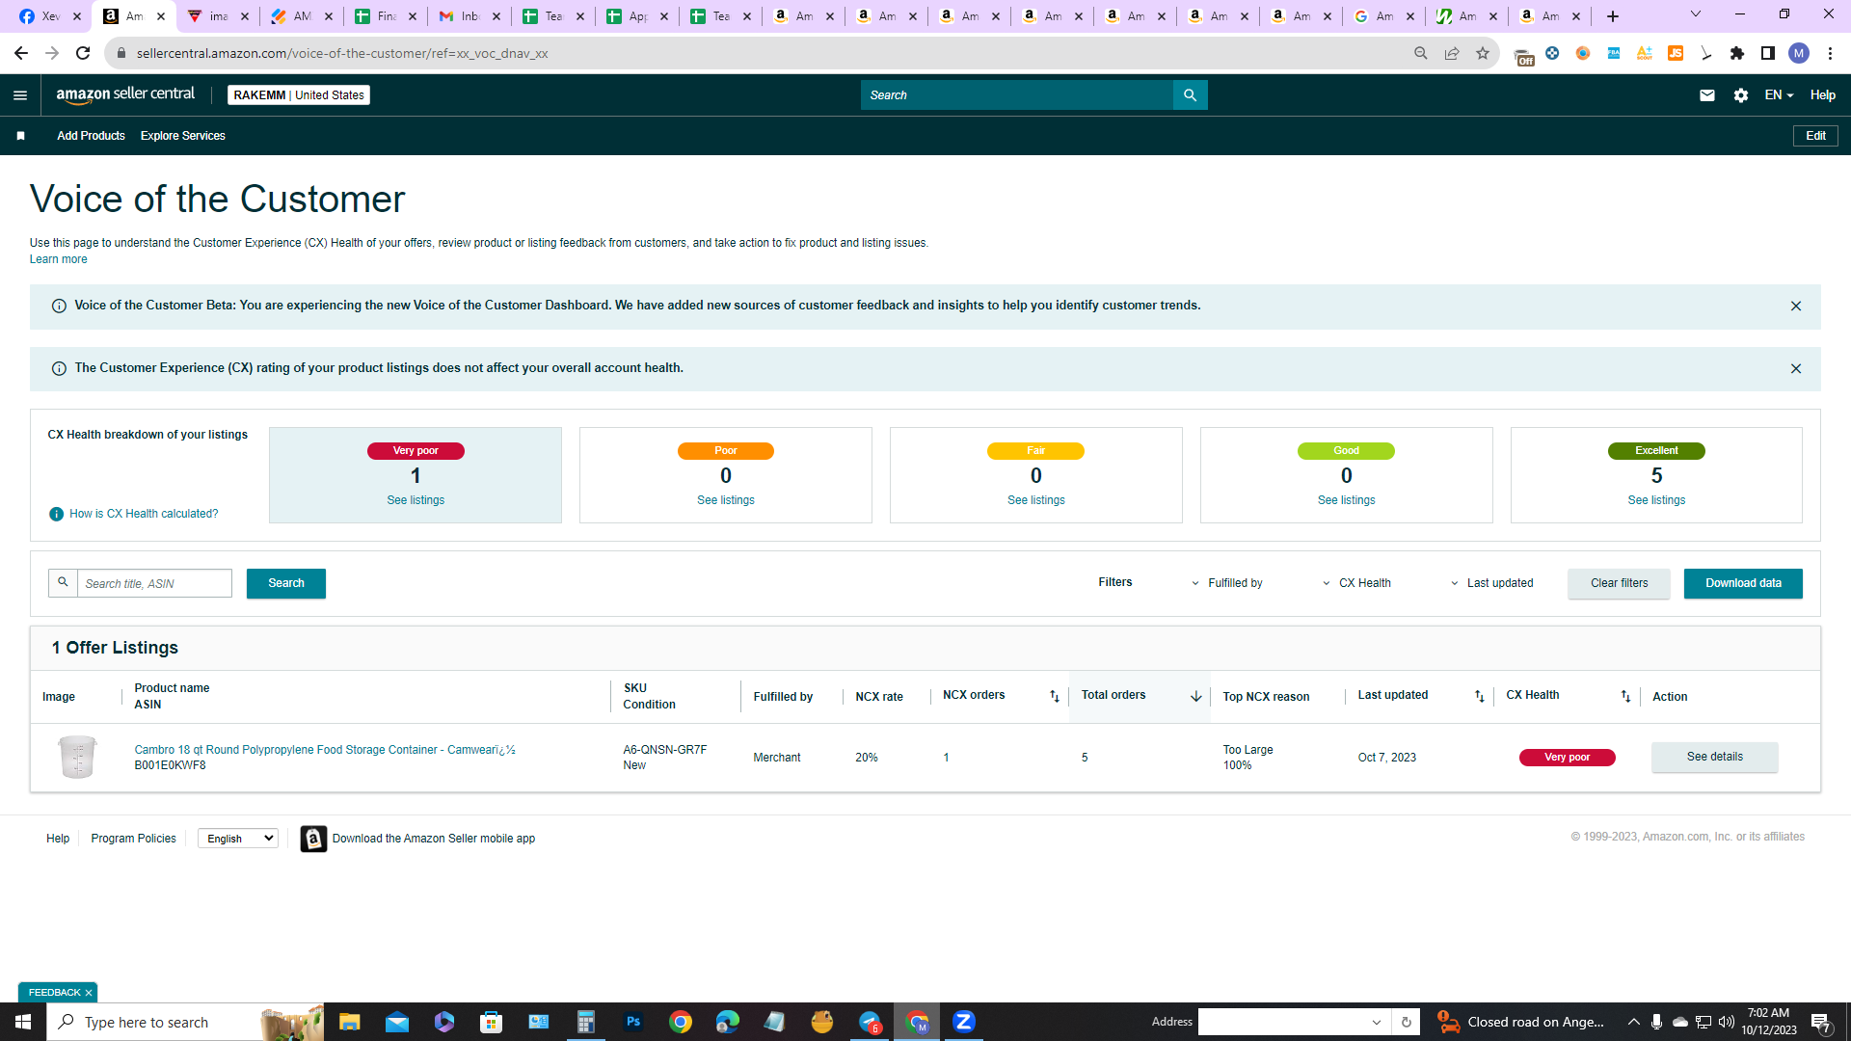This screenshot has width=1851, height=1041.
Task: Dismiss the CX rating account health banner
Action: coord(1795,369)
